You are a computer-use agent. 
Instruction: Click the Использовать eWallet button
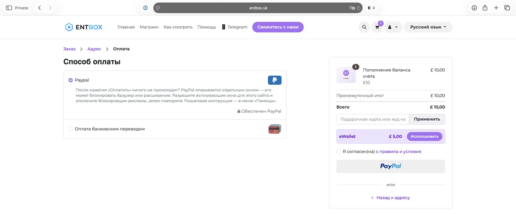coord(424,137)
